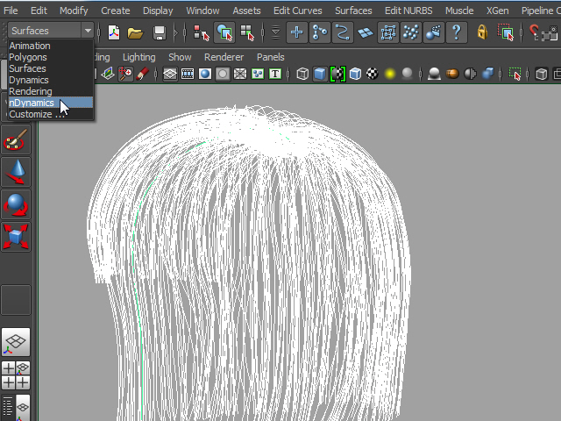Viewport: 561px width, 421px height.
Task: Toggle field chart icon
Action: pyautogui.click(x=240, y=74)
